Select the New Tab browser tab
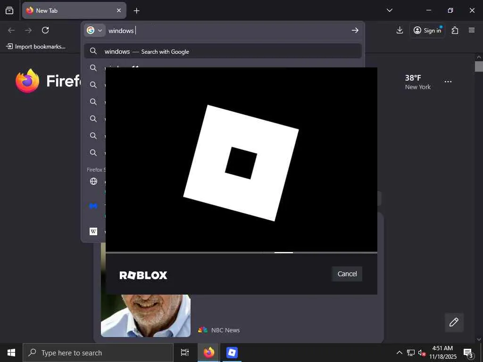Image resolution: width=483 pixels, height=362 pixels. (x=74, y=10)
